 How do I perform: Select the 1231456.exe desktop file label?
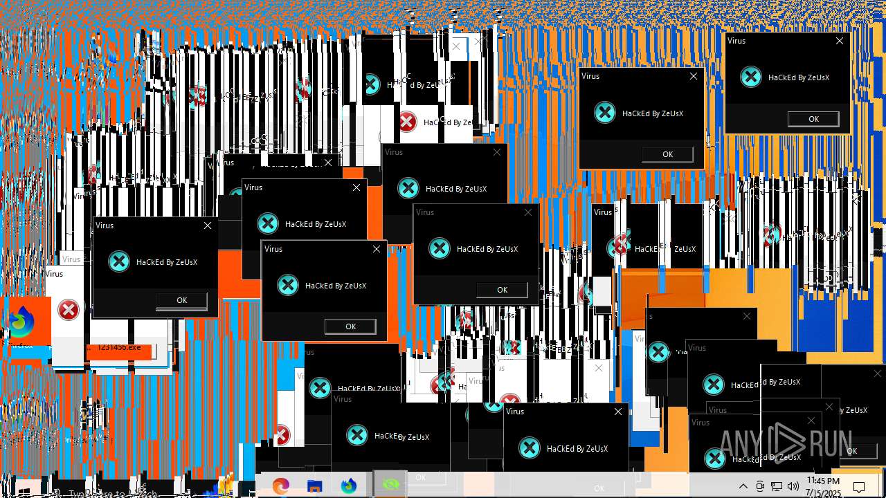118,347
